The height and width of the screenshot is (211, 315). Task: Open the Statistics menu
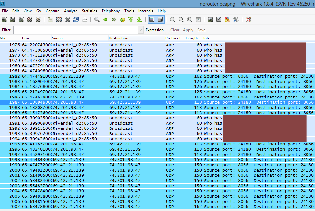89,11
